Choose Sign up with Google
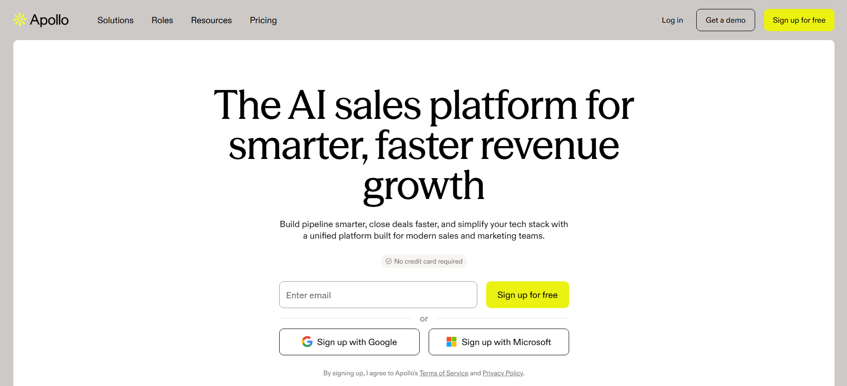Image resolution: width=847 pixels, height=386 pixels. (x=349, y=342)
